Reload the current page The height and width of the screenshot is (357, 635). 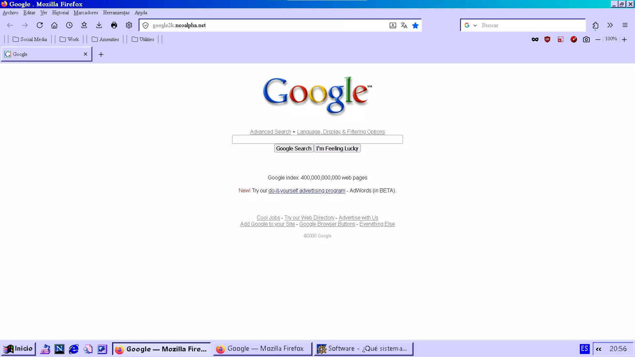pyautogui.click(x=40, y=25)
